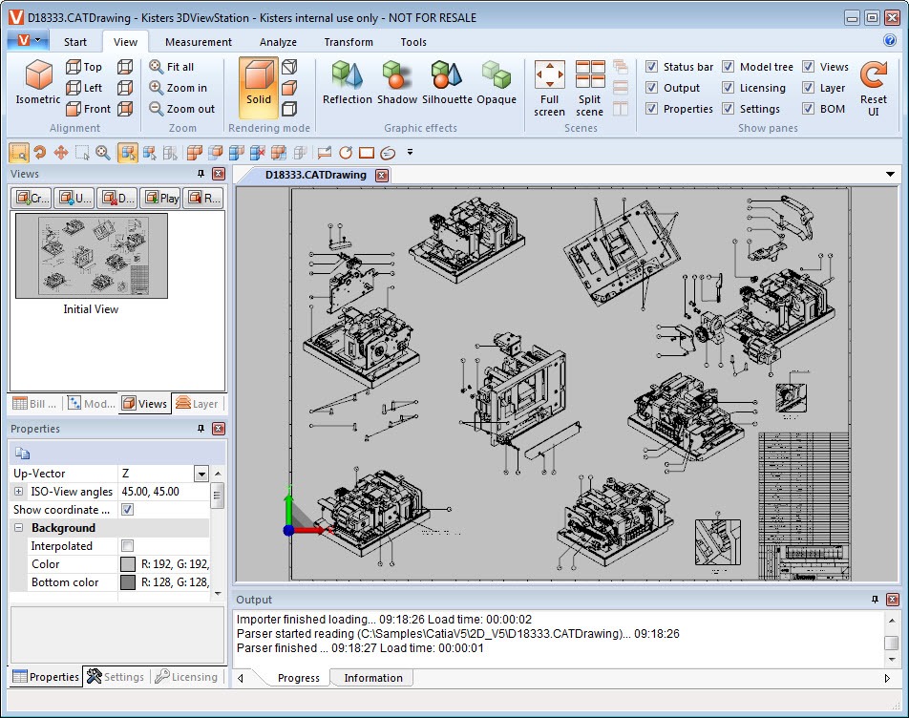Click the Update view button
Viewport: 909px width, 718px height.
point(74,199)
